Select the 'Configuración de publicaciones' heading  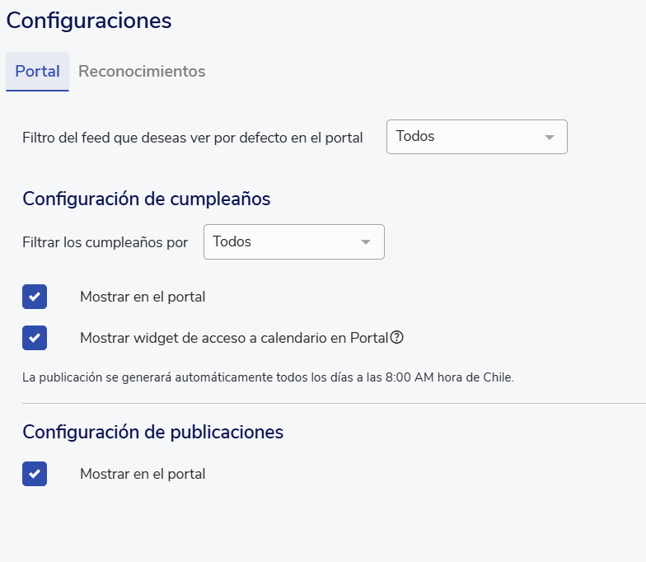[153, 432]
